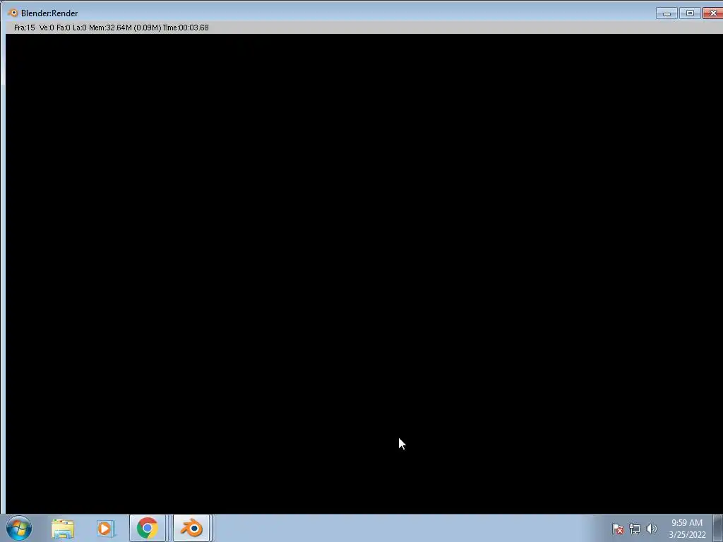Minimize the Blender:Render window

(667, 13)
